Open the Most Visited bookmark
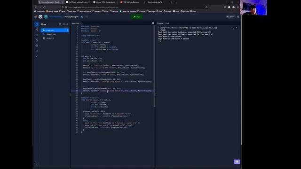This screenshot has height=169, width=301. [x=40, y=11]
